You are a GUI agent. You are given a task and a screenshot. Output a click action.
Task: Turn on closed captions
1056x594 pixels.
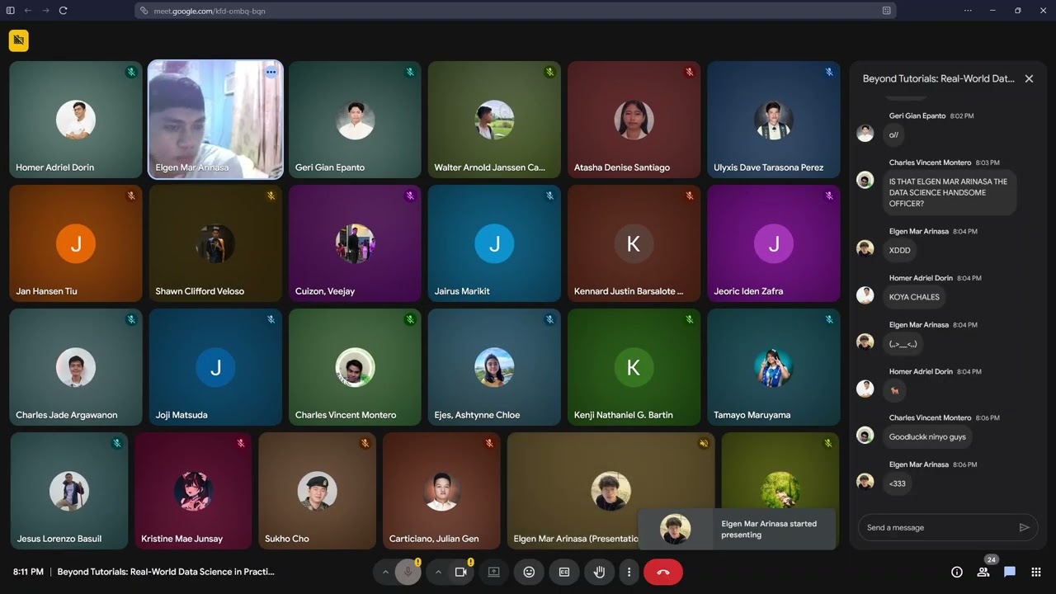click(564, 572)
